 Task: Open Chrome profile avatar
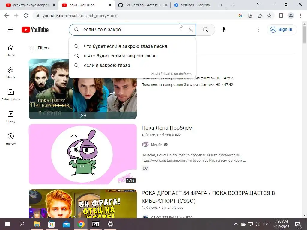[x=291, y=16]
